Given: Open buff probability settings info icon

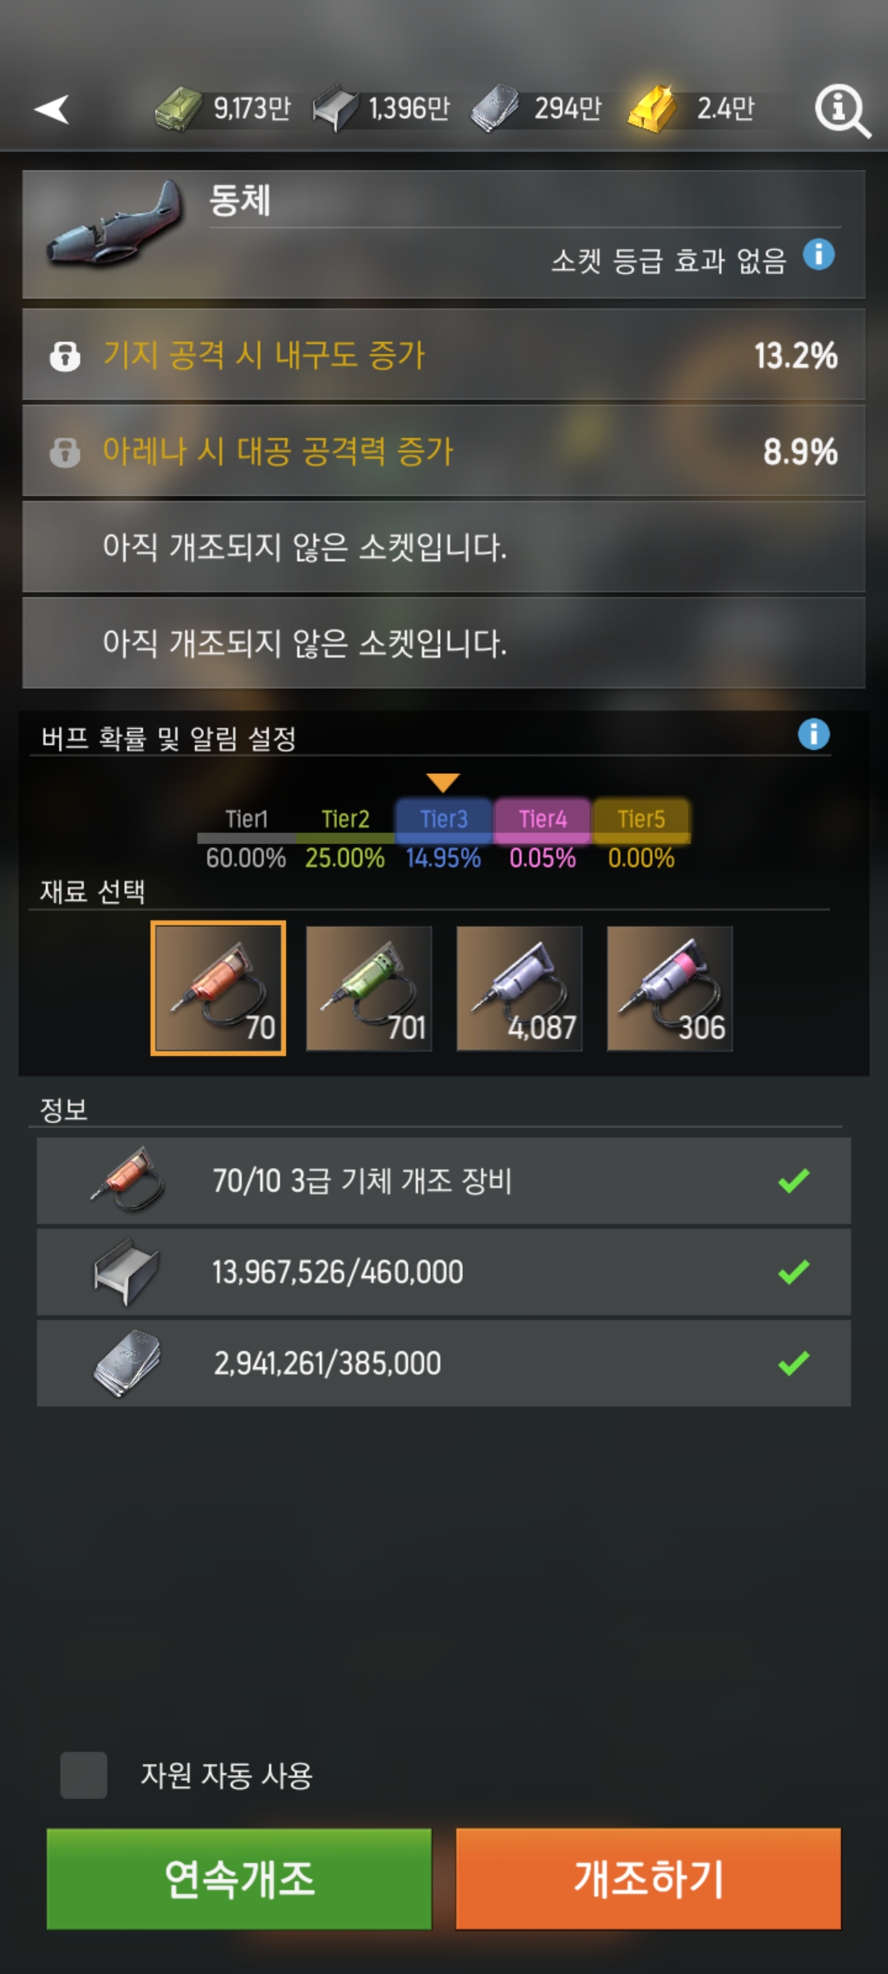Looking at the screenshot, I should coord(813,734).
